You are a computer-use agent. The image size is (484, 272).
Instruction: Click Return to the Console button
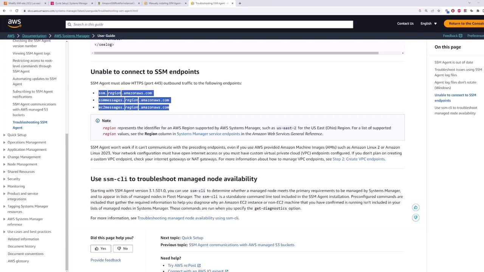(464, 23)
